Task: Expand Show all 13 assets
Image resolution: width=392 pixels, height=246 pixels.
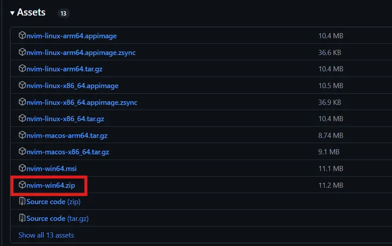Action: 46,235
